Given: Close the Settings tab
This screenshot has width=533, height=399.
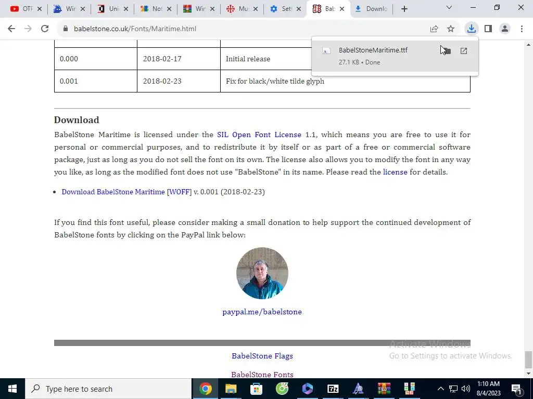Looking at the screenshot, I should click(x=299, y=9).
